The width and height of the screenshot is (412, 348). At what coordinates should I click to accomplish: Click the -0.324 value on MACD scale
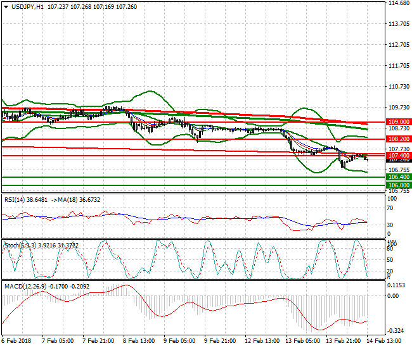398,331
